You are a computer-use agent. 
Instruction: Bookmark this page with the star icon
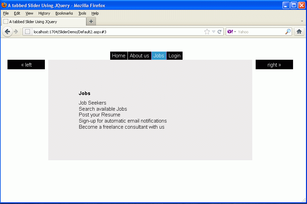(207, 32)
